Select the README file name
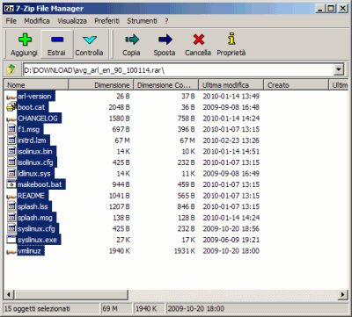The width and height of the screenshot is (352, 317). [31, 196]
